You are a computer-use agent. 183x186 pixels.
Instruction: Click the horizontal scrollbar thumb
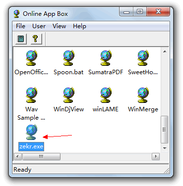pyautogui.click(x=41, y=156)
